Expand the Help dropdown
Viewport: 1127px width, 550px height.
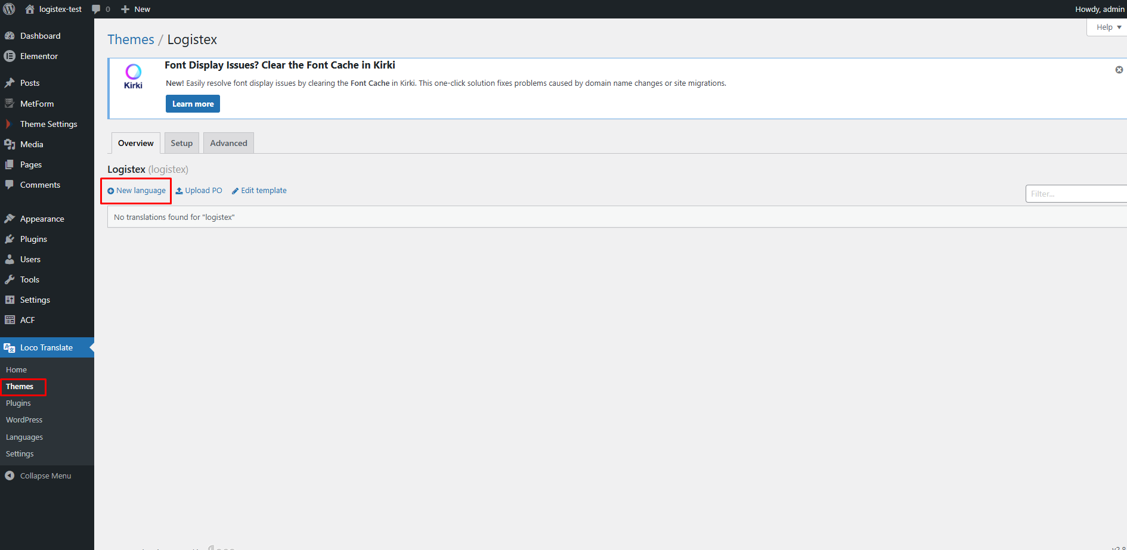[x=1108, y=27]
